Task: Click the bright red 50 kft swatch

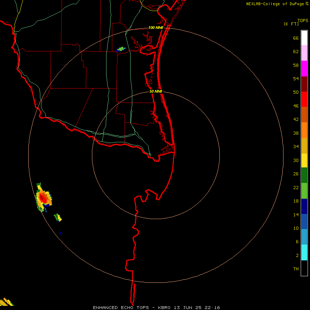Action: tap(304, 99)
